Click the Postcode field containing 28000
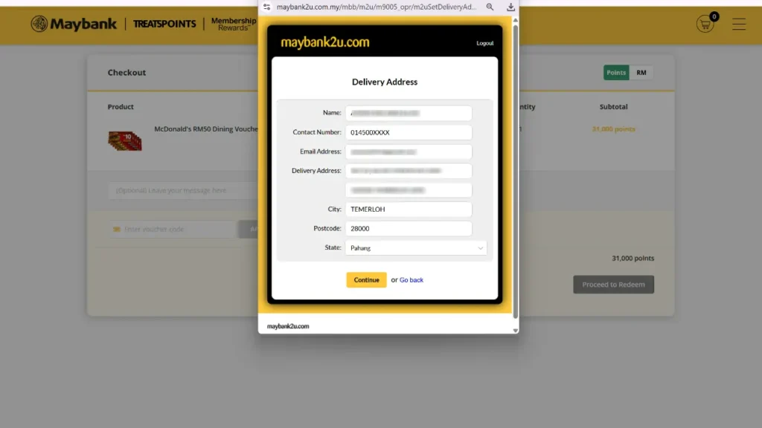This screenshot has height=428, width=762. tap(409, 229)
